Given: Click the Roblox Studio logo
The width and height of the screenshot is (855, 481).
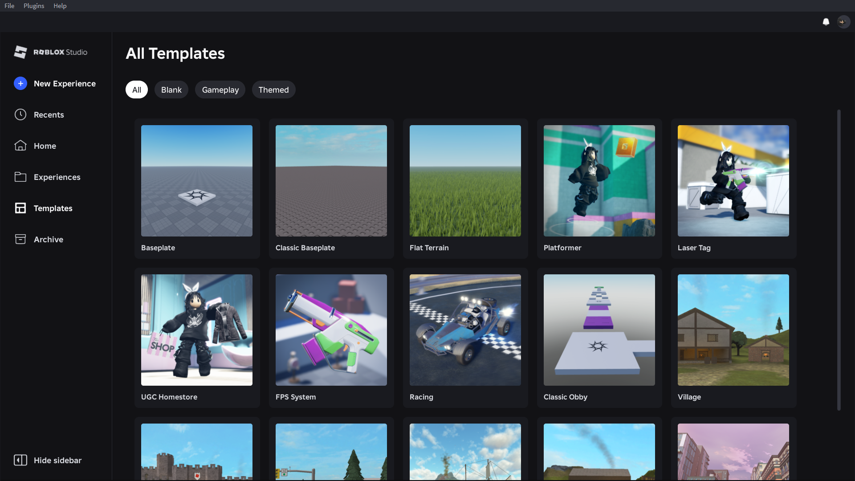Looking at the screenshot, I should (x=50, y=52).
